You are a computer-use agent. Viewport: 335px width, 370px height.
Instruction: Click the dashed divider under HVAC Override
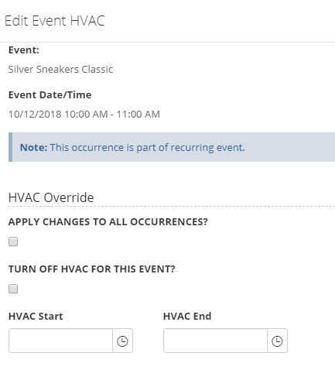pos(172,206)
